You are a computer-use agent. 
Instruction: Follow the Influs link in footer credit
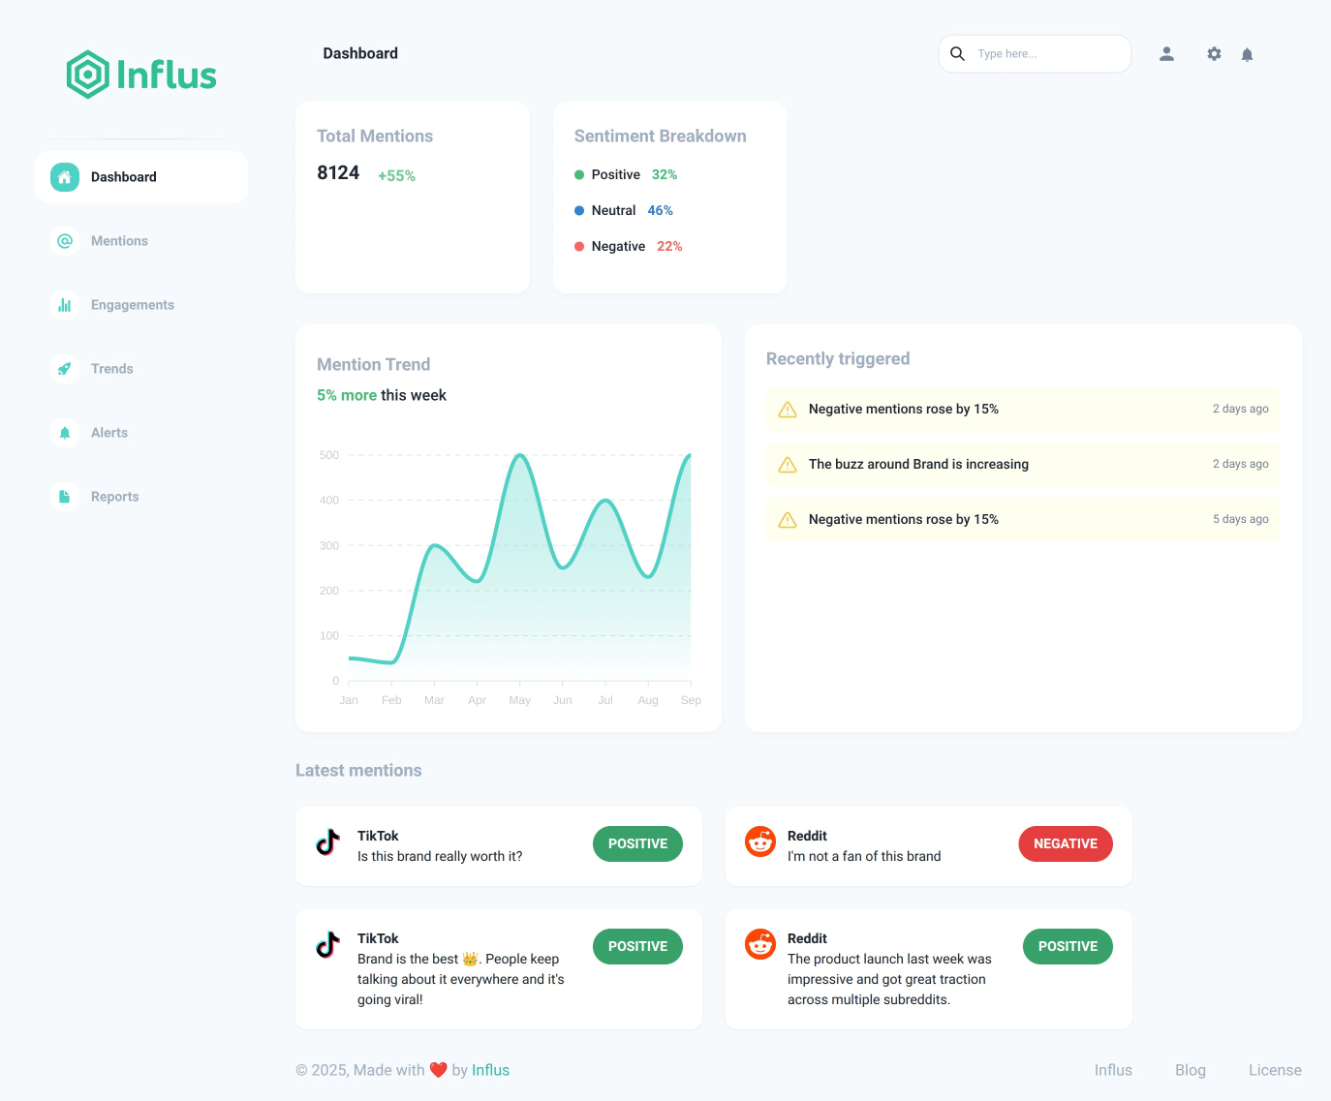[x=490, y=1070]
